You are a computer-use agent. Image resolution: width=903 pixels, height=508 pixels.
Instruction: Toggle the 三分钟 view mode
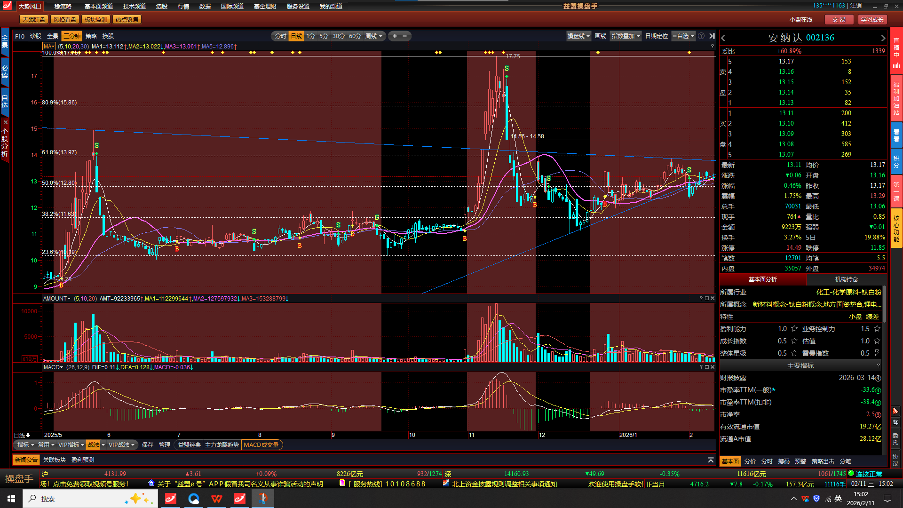coord(72,36)
